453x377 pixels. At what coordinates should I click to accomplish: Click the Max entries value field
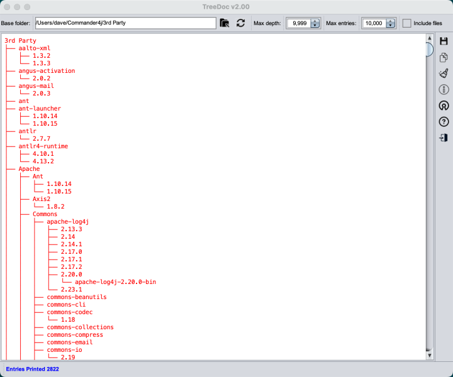(372, 23)
